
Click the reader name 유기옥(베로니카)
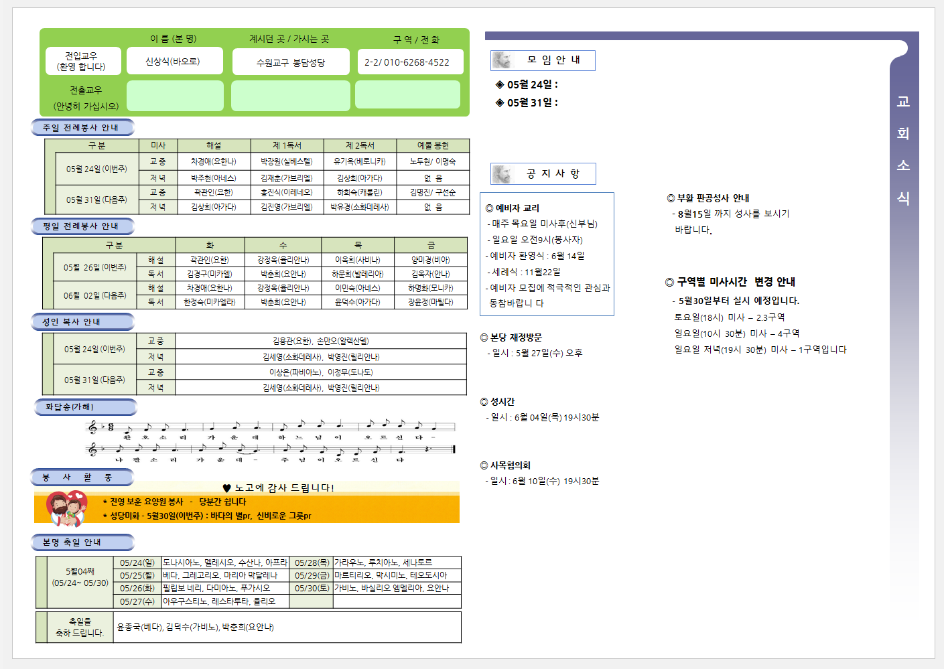click(x=360, y=161)
